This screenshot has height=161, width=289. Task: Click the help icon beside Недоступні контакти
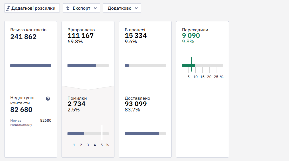(48, 99)
